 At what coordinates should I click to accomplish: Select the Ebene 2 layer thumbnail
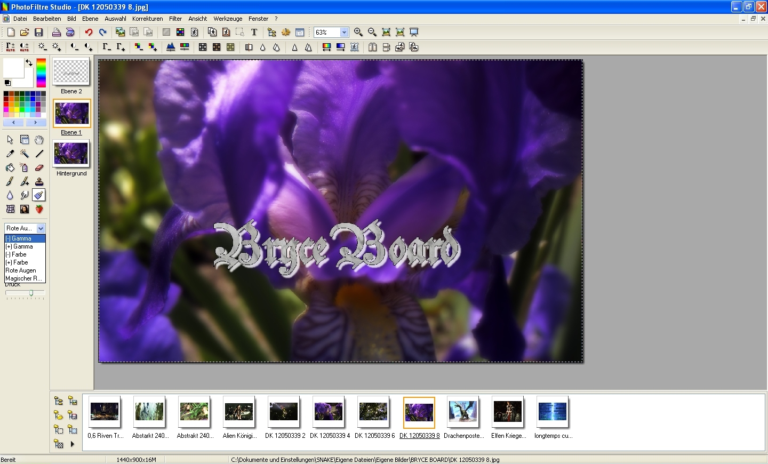(x=71, y=71)
